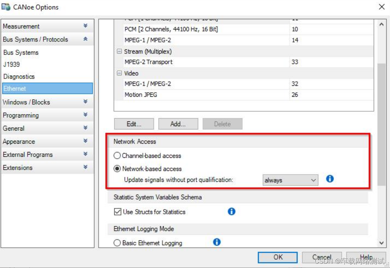
Task: Toggle Use Structs for Statistics checkbox
Action: point(117,212)
